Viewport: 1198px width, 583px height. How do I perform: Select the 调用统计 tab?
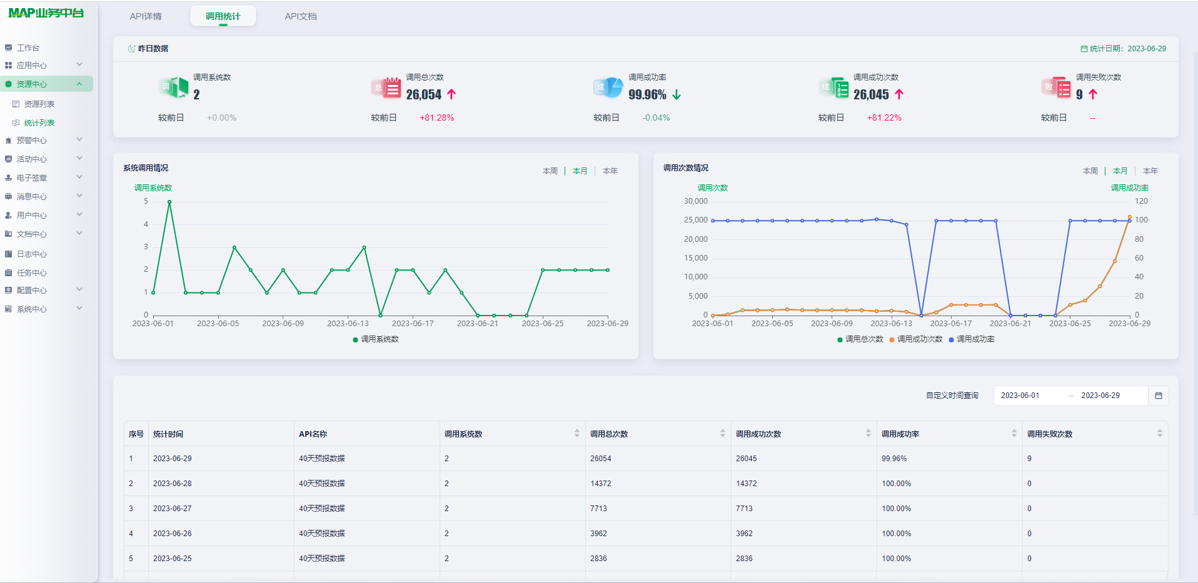coord(223,16)
